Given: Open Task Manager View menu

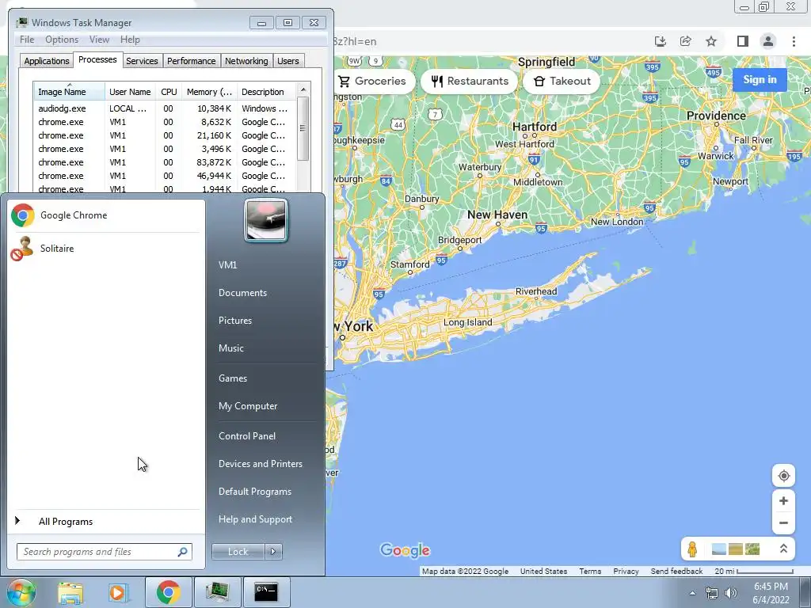Looking at the screenshot, I should [99, 40].
